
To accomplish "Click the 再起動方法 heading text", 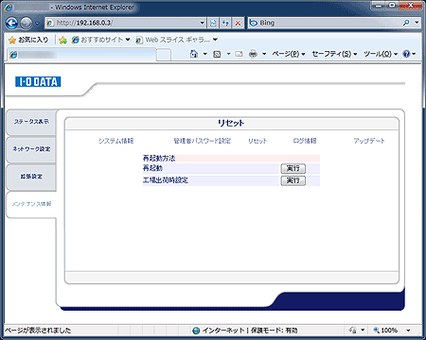I will click(159, 159).
